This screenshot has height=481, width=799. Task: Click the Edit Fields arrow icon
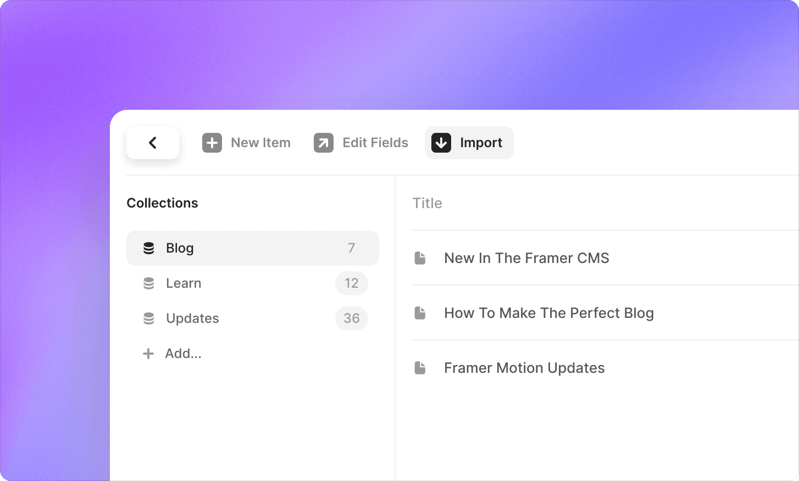(x=324, y=143)
